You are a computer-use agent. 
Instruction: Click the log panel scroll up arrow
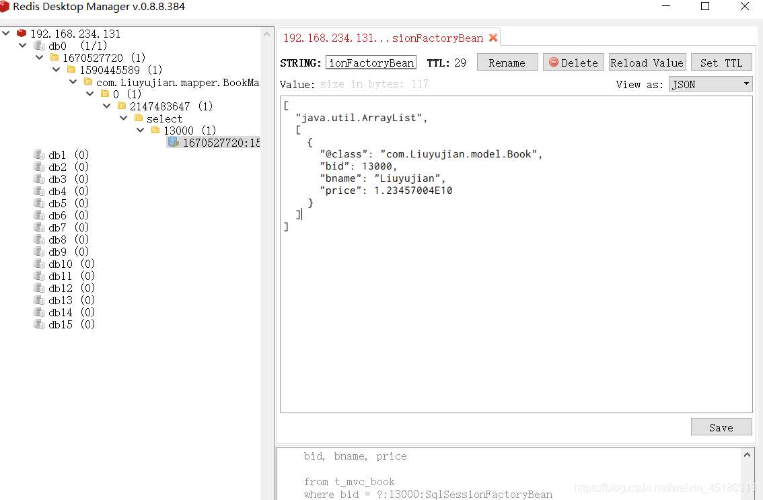[747, 455]
